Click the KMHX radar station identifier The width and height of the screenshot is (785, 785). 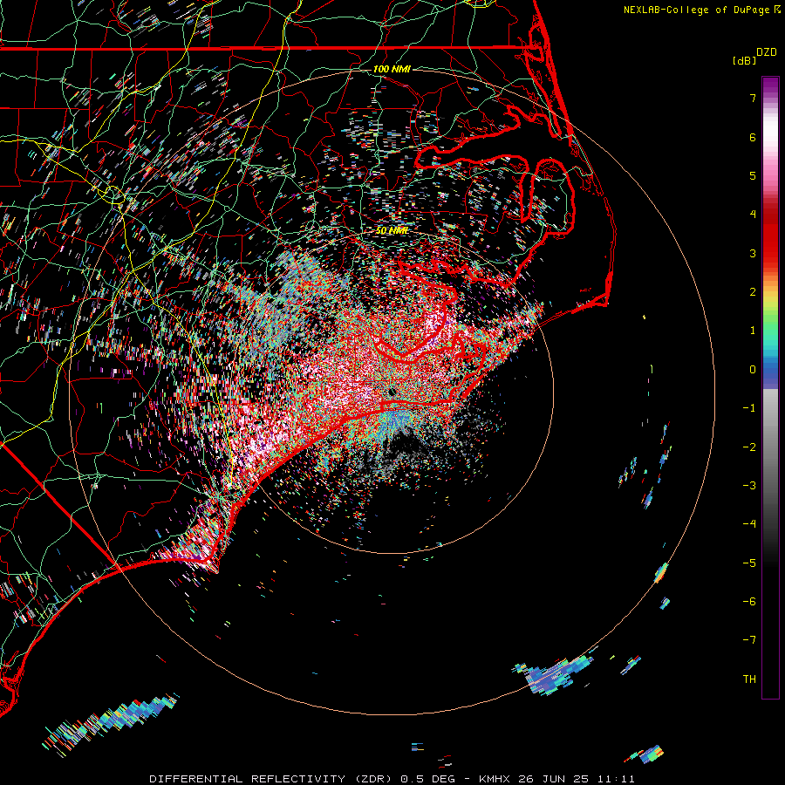[495, 779]
